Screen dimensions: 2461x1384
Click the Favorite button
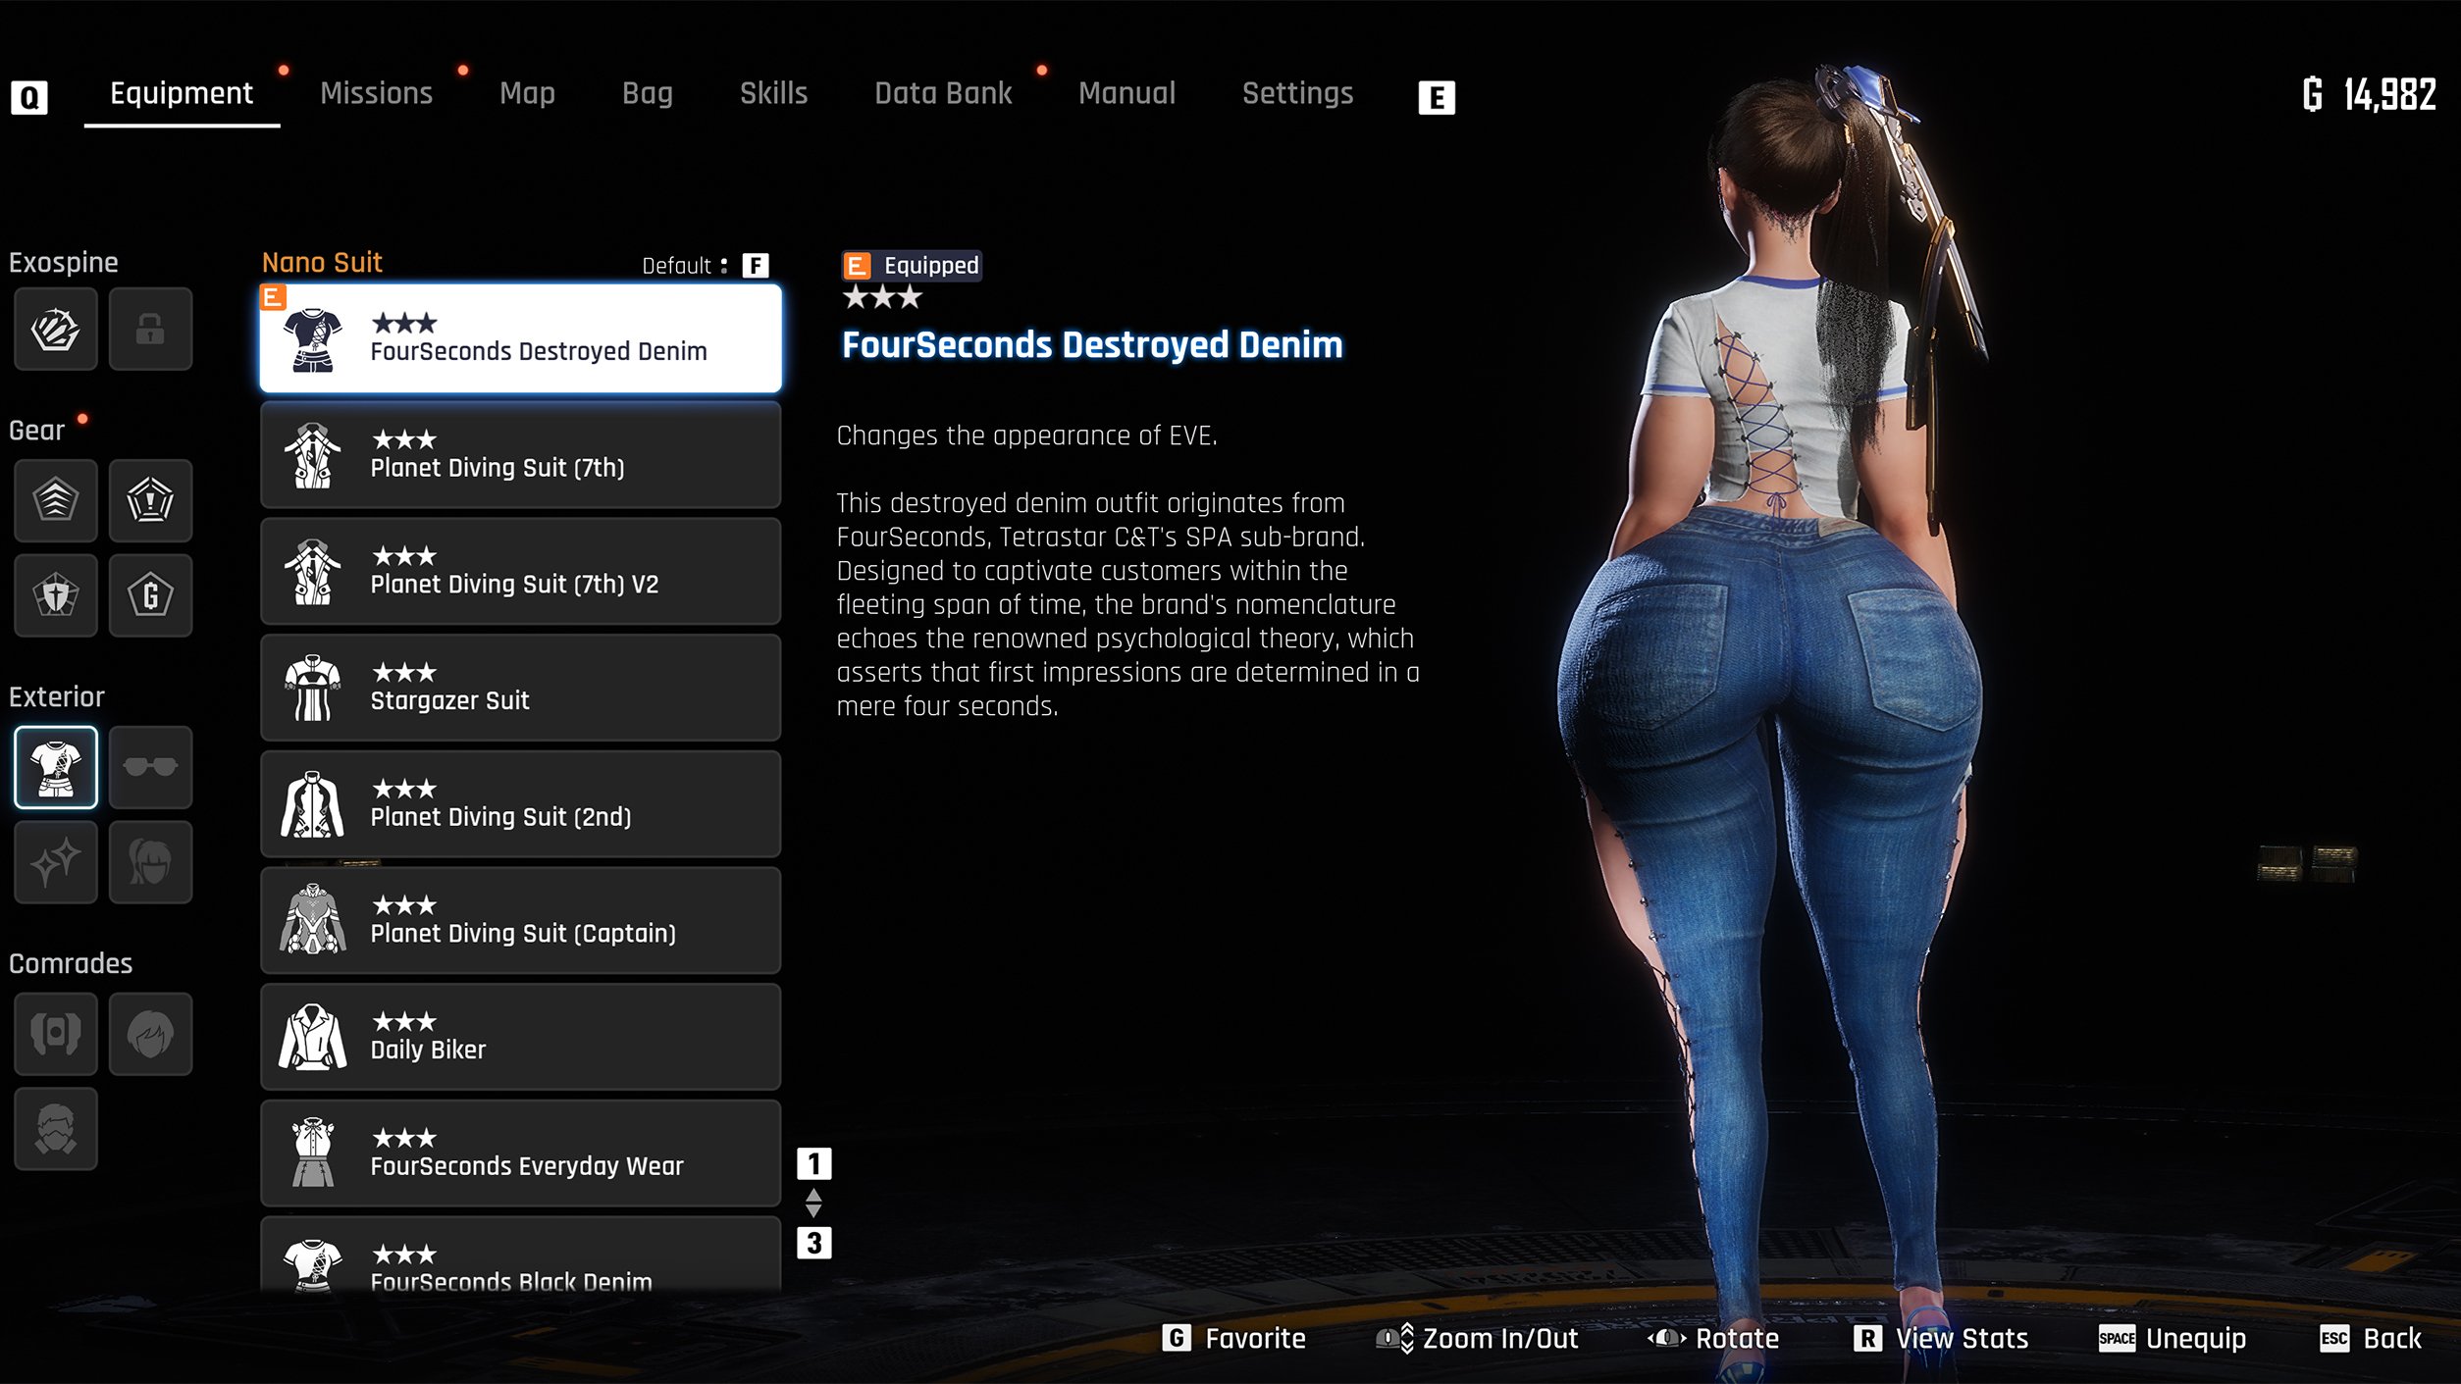[x=1234, y=1338]
